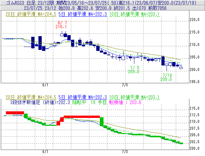Select the 20日 終値平滑 MA=204.5 label in lower chart
The width and height of the screenshot is (205, 156).
(31, 97)
